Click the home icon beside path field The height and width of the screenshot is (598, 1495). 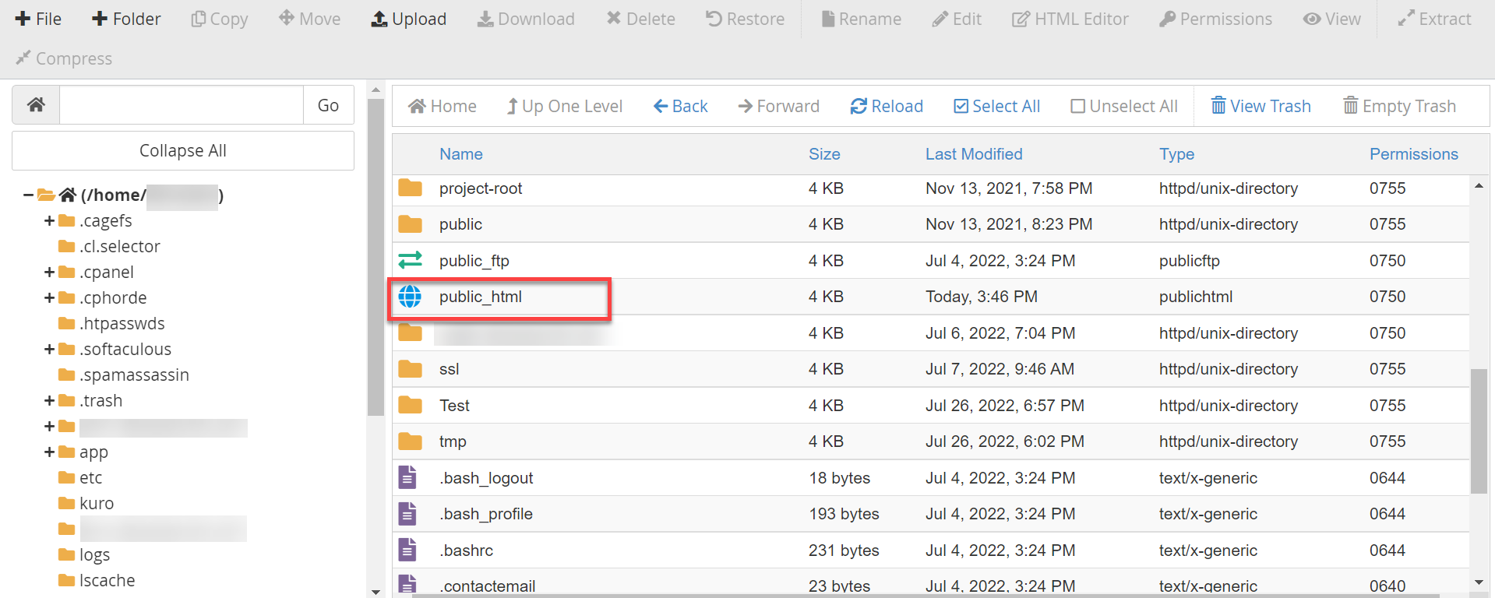pyautogui.click(x=36, y=104)
